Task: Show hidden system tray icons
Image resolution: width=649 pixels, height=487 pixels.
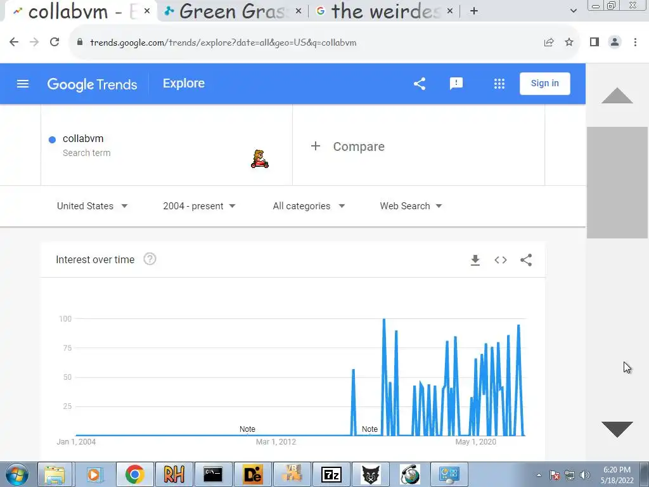Action: coord(539,475)
